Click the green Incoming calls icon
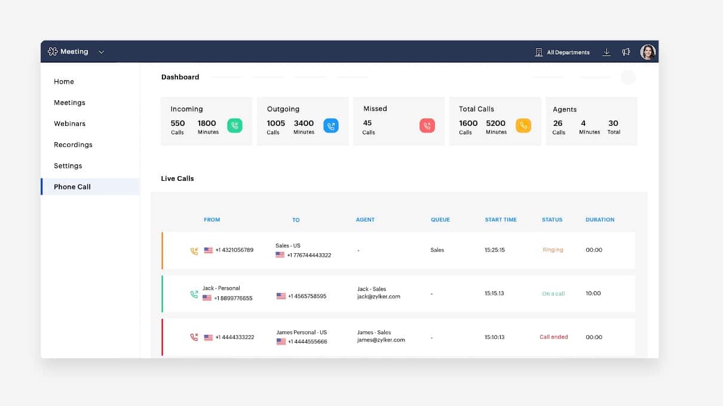The width and height of the screenshot is (723, 406). click(x=235, y=125)
